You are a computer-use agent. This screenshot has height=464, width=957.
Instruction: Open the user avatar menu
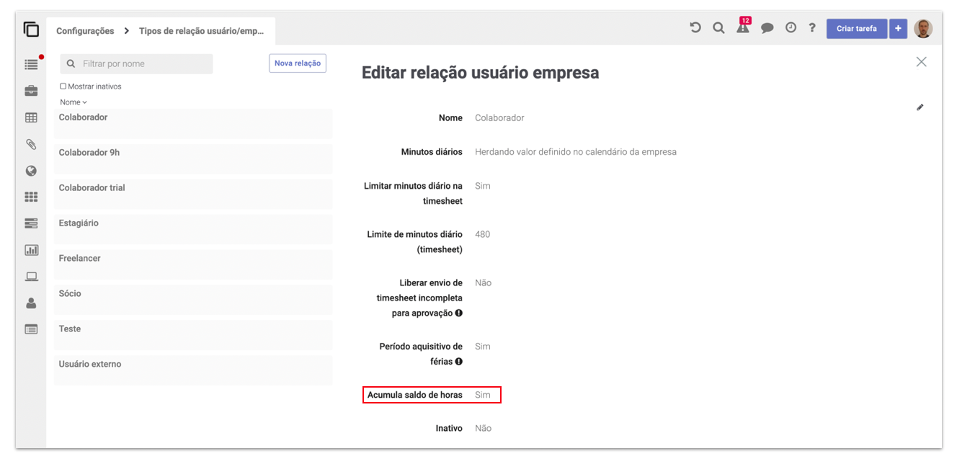click(x=923, y=29)
